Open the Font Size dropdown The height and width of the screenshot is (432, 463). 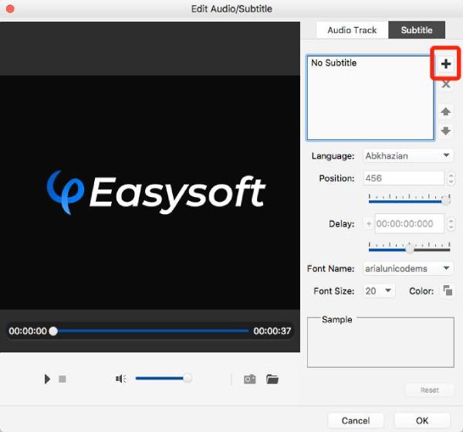click(x=379, y=291)
